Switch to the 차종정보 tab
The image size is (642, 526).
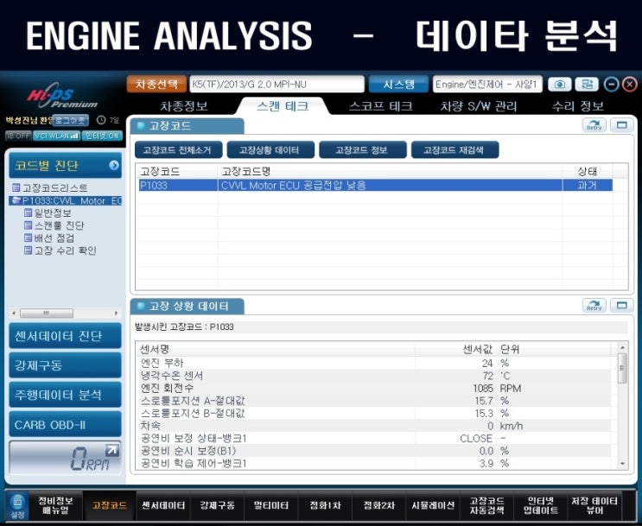click(x=184, y=106)
